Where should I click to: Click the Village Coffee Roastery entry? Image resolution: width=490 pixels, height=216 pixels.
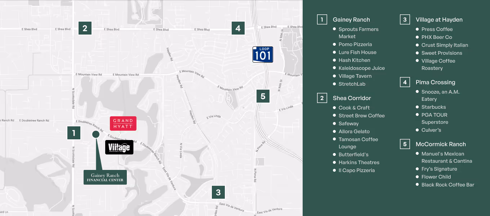coord(438,64)
